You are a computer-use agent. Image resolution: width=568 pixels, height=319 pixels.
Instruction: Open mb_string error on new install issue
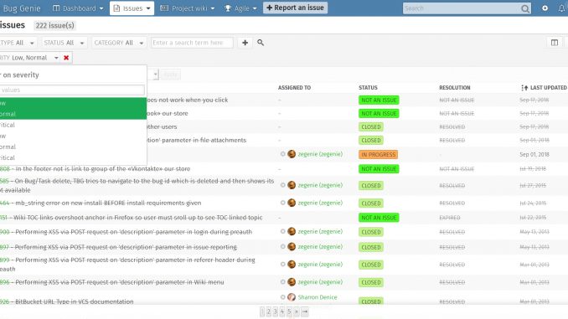click(101, 203)
